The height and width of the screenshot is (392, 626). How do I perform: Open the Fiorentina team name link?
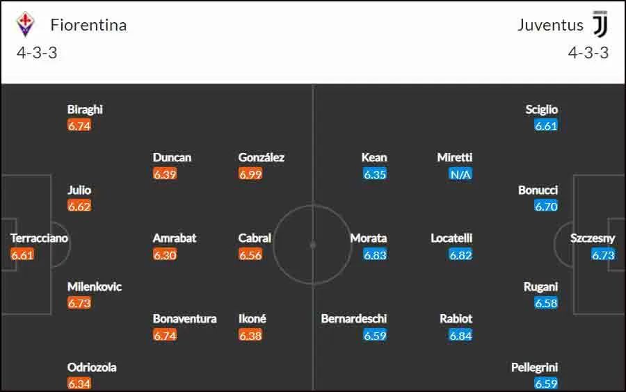pos(88,25)
